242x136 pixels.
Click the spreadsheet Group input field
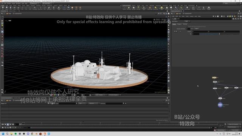(67, 104)
